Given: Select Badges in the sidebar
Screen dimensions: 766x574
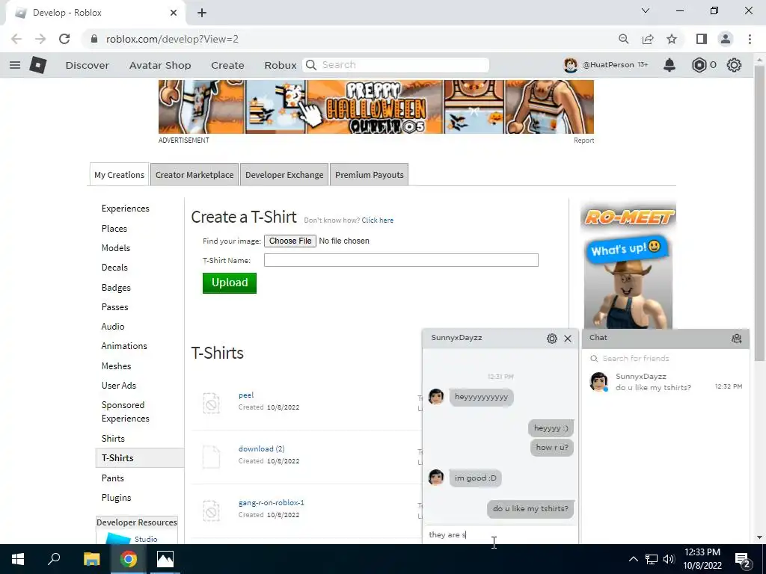Looking at the screenshot, I should [116, 288].
